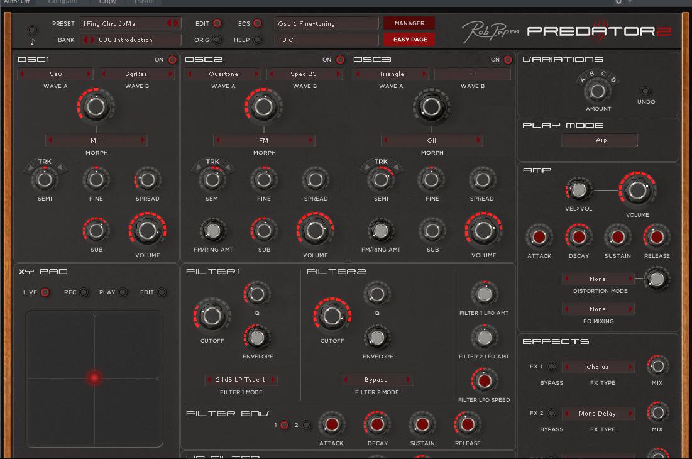The height and width of the screenshot is (459, 692).
Task: Click the Amp VEL>VOL knob
Action: coord(579,190)
